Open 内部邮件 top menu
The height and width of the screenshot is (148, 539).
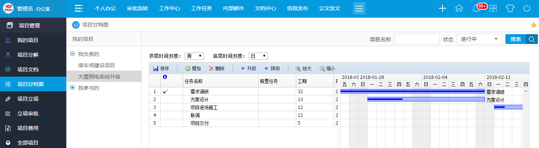234,8
